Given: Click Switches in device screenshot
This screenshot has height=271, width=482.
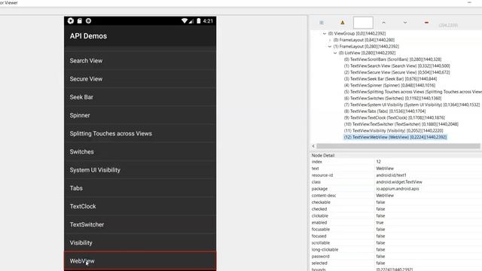Looking at the screenshot, I should pyautogui.click(x=140, y=152).
